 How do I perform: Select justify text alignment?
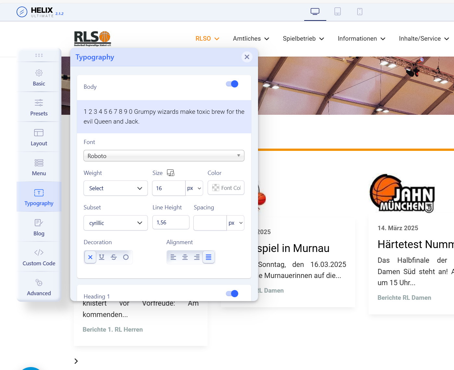[209, 257]
